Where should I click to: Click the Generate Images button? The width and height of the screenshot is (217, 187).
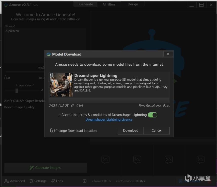coord(46,168)
